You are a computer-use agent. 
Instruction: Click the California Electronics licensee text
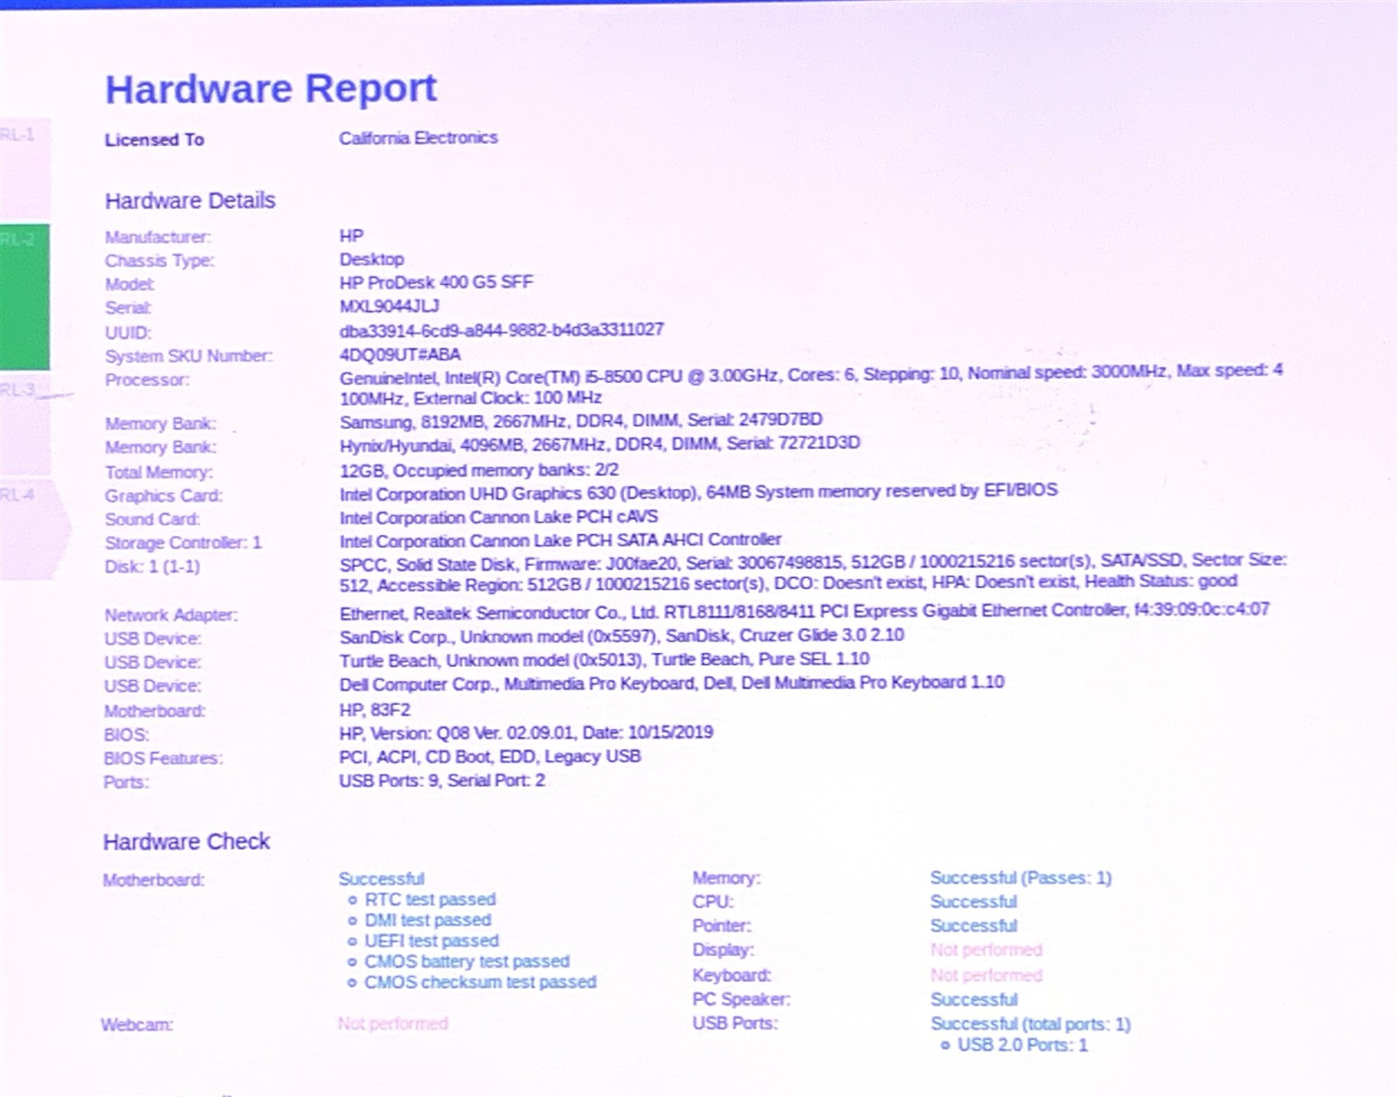coord(418,138)
